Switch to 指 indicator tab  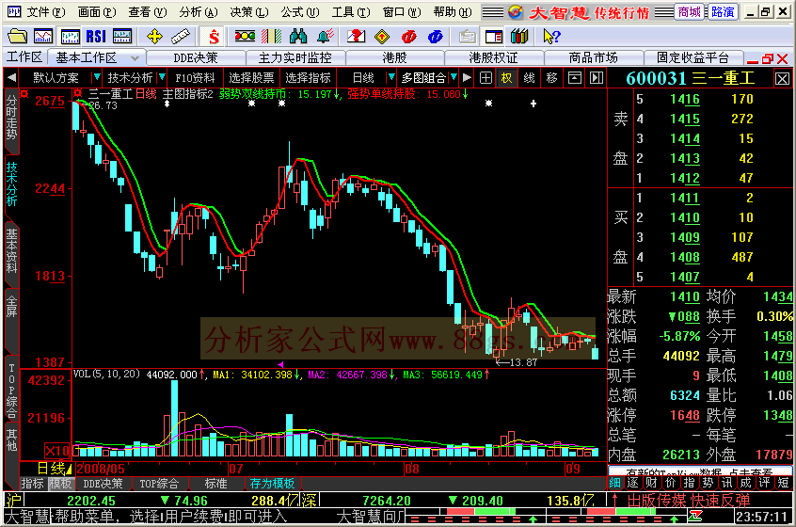[x=689, y=483]
